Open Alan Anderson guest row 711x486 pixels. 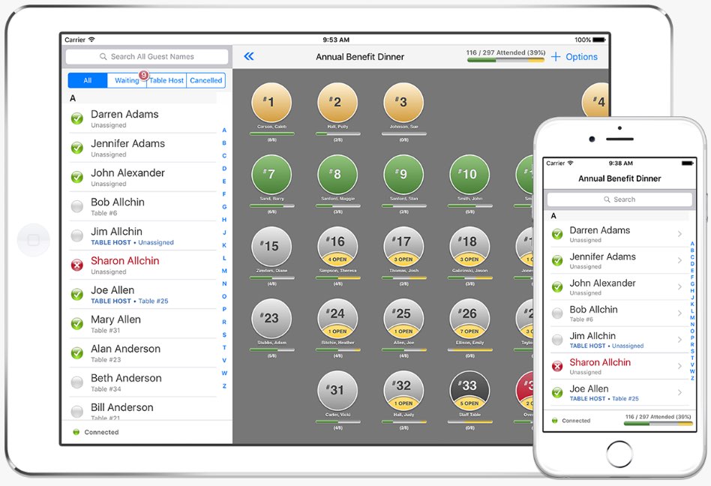pos(142,353)
